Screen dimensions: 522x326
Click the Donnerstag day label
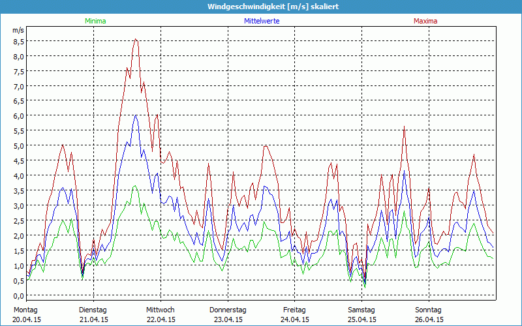click(228, 310)
